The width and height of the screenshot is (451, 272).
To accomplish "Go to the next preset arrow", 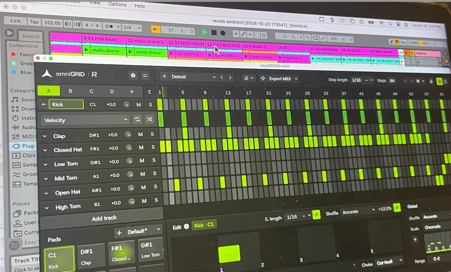I will click(230, 78).
